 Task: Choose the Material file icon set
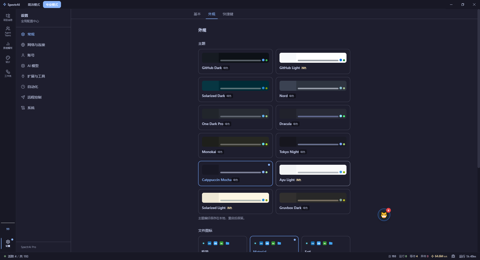click(x=274, y=244)
